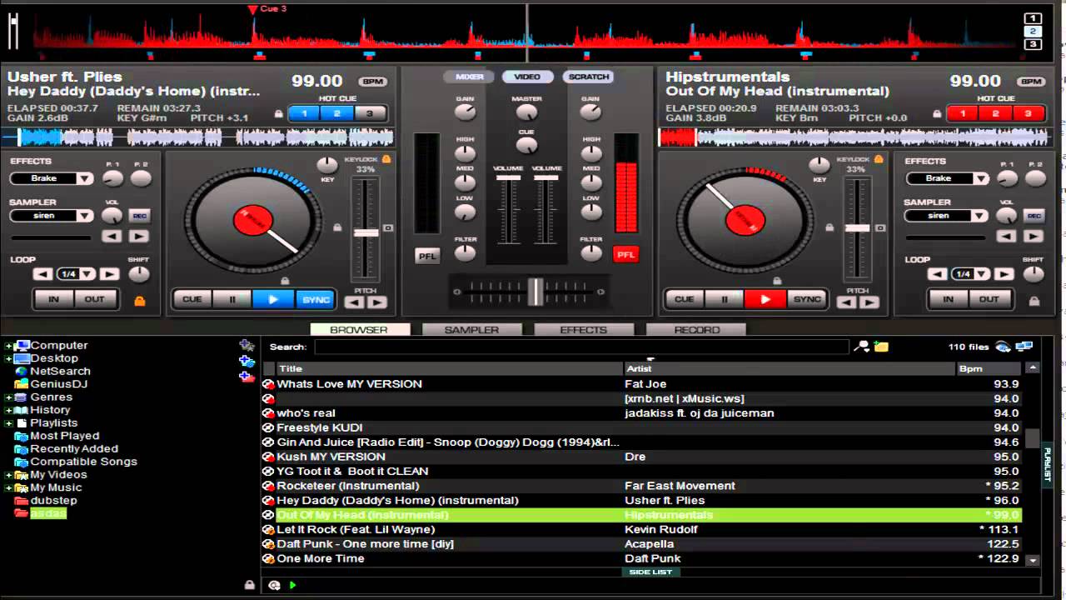1066x600 pixels.
Task: Toggle SYNC on the left deck
Action: click(316, 299)
